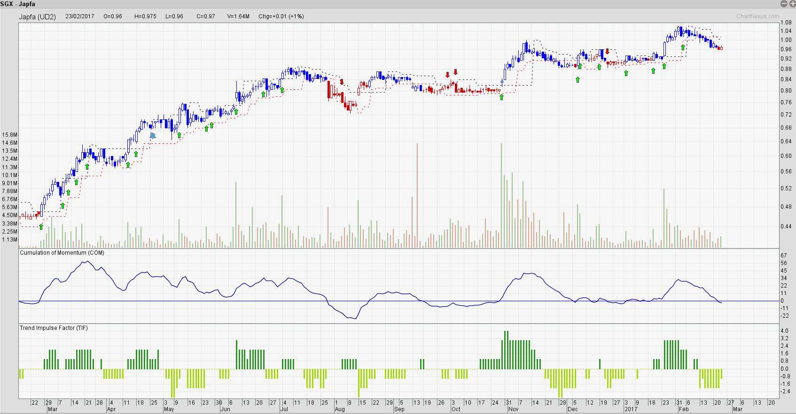Click the 1.08 price axis label
The image size is (796, 414).
click(786, 23)
